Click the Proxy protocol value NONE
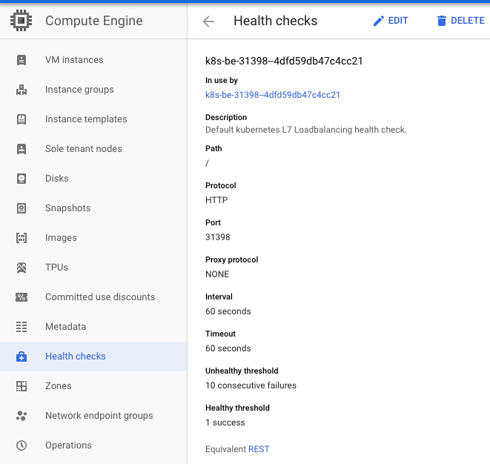 (x=217, y=274)
